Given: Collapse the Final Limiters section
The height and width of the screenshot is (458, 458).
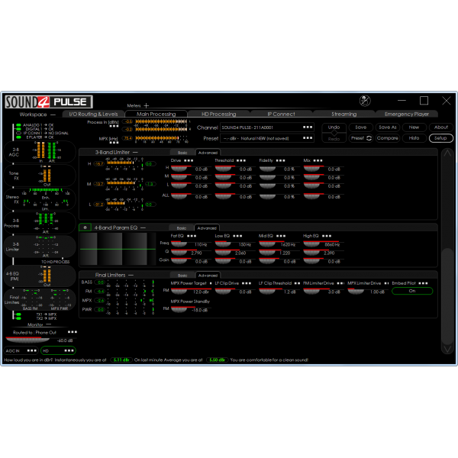Looking at the screenshot, I should [131, 275].
